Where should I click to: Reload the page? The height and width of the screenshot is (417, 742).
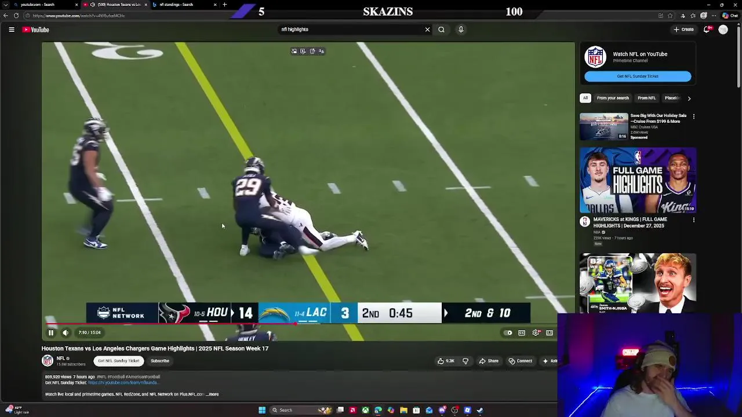(x=16, y=16)
